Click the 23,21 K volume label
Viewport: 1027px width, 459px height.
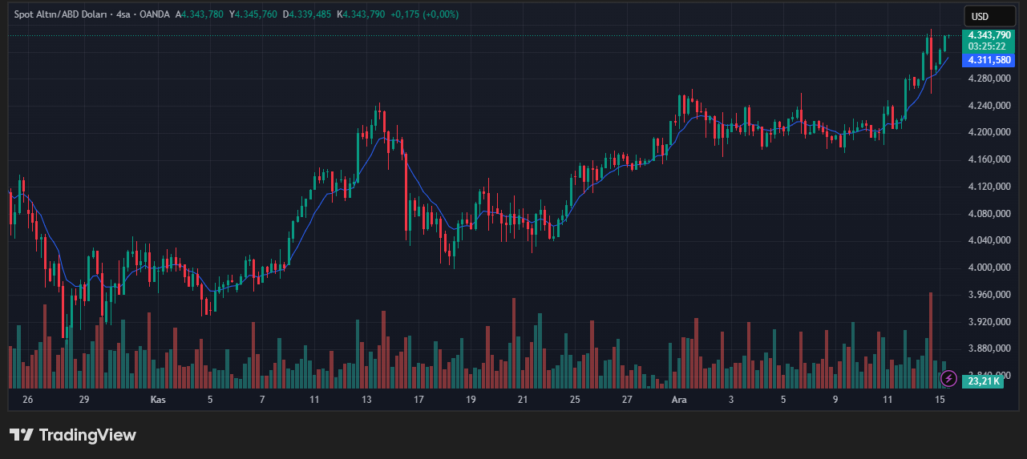pos(985,381)
